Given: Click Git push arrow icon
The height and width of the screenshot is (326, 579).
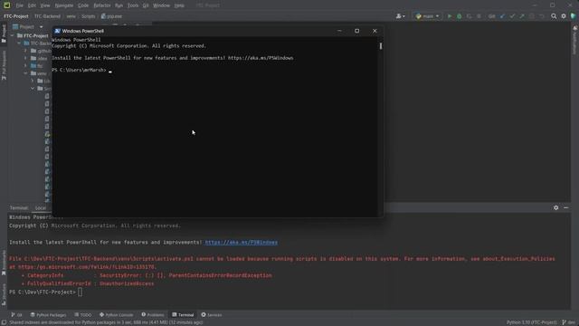Looking at the screenshot, I should point(522,16).
